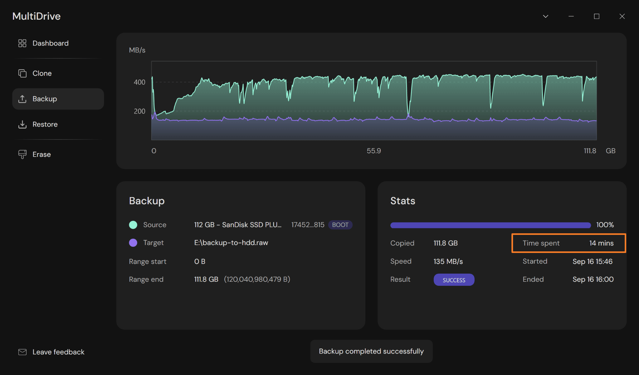Click the 'MultiDrive' app title
The height and width of the screenshot is (375, 639).
(x=37, y=16)
